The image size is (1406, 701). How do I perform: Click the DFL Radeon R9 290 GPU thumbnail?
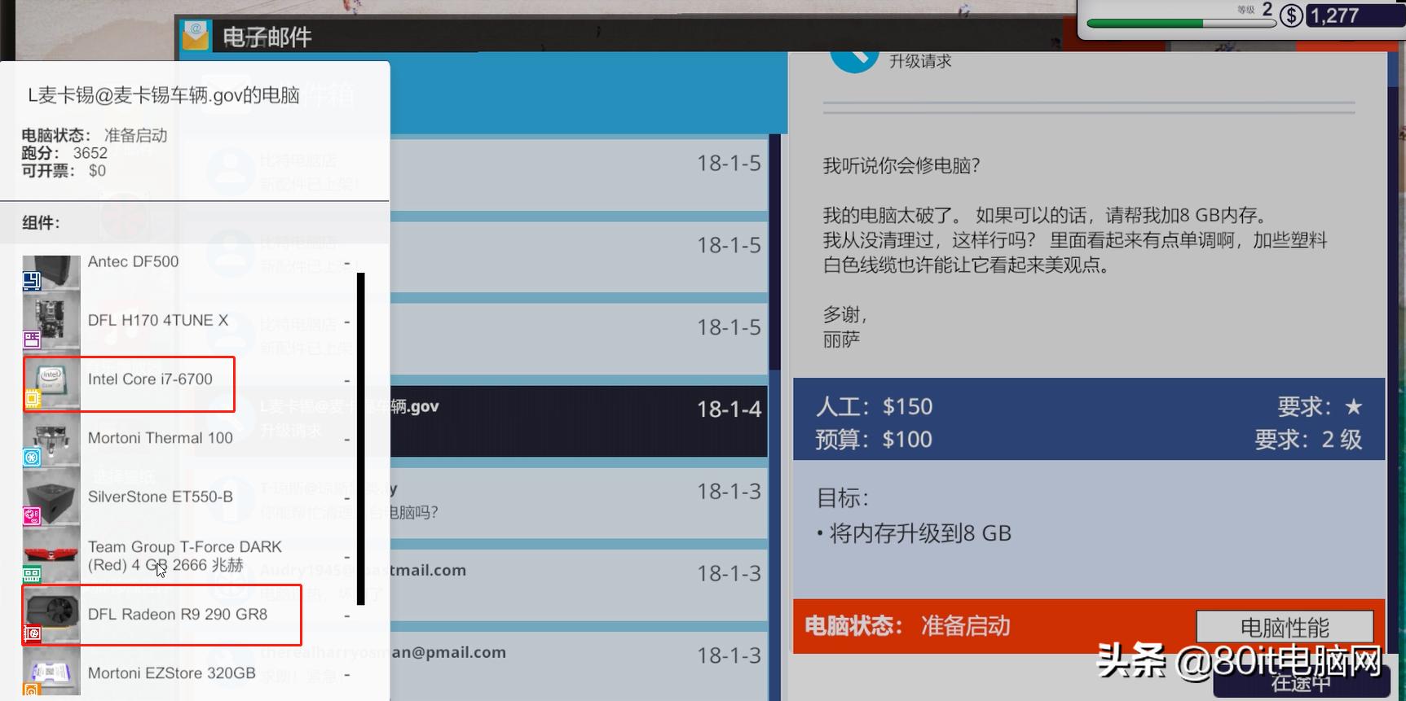pos(51,614)
